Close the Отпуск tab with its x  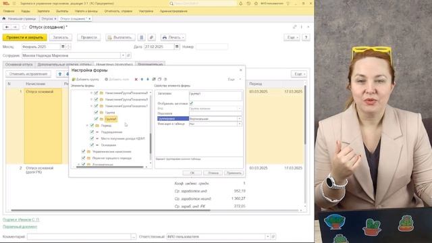point(55,19)
